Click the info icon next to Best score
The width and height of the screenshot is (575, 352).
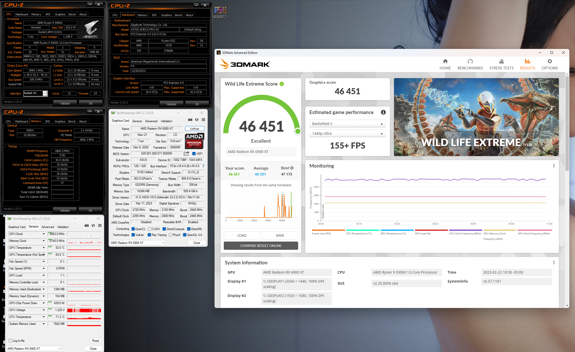coord(292,168)
